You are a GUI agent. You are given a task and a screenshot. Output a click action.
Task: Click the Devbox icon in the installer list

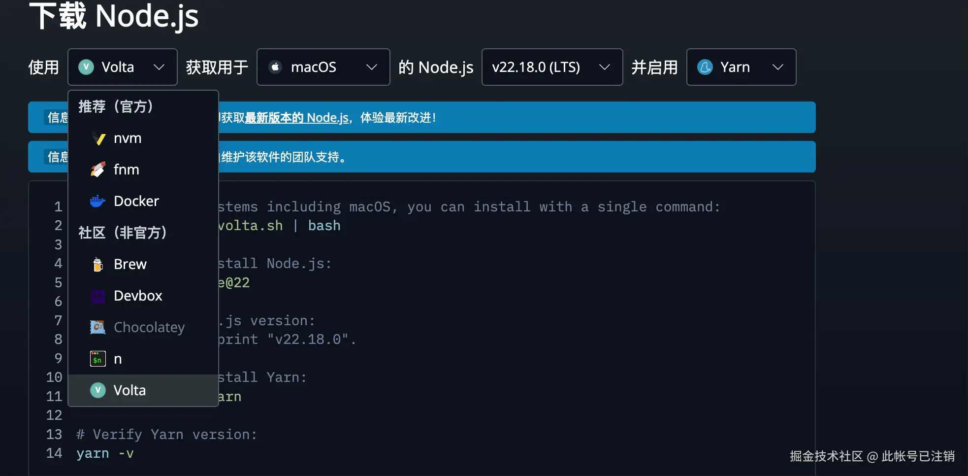[97, 296]
